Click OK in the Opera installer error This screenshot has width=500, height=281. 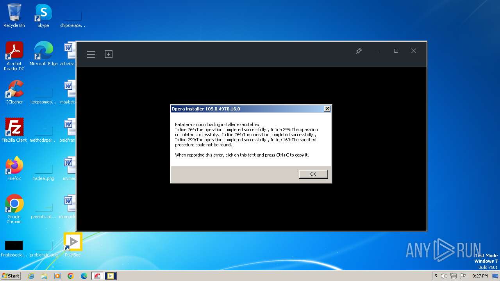click(313, 174)
